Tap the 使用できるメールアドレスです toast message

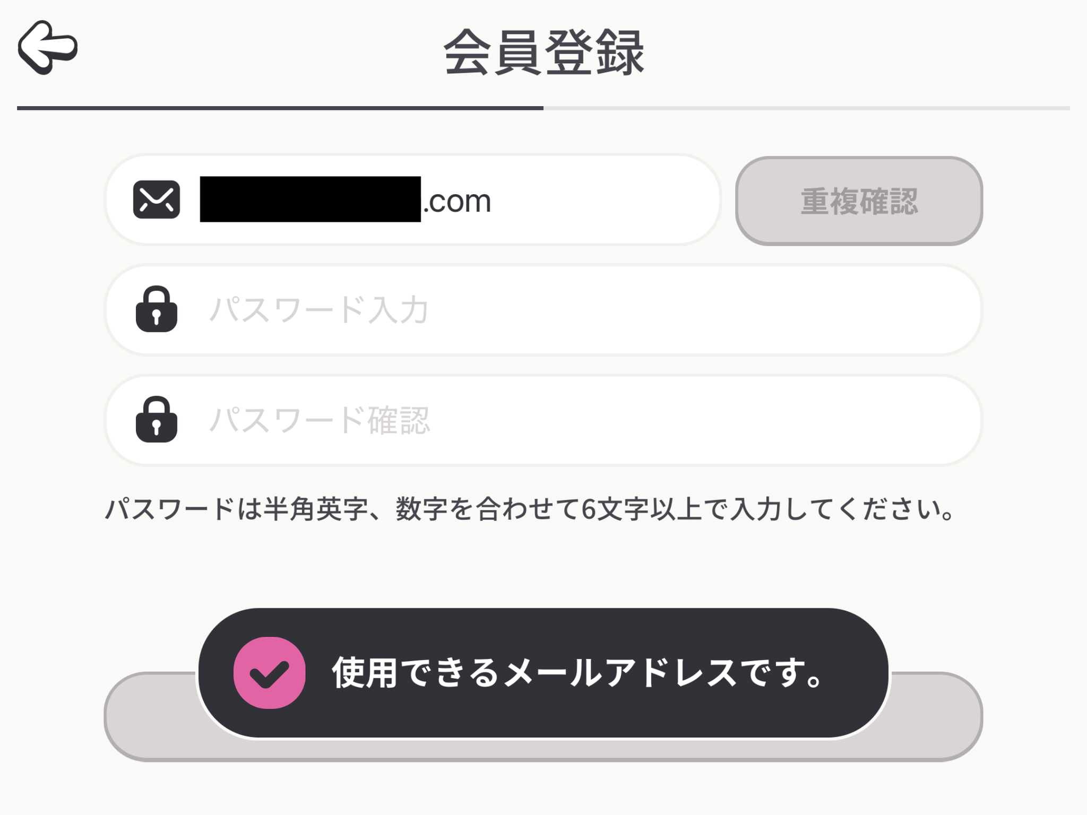pyautogui.click(x=543, y=673)
